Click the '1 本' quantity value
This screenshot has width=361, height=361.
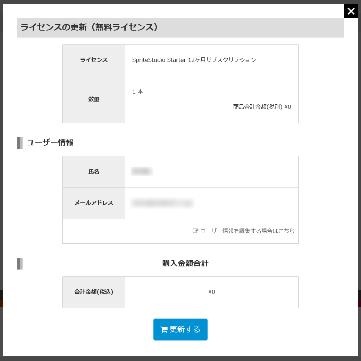pos(138,91)
